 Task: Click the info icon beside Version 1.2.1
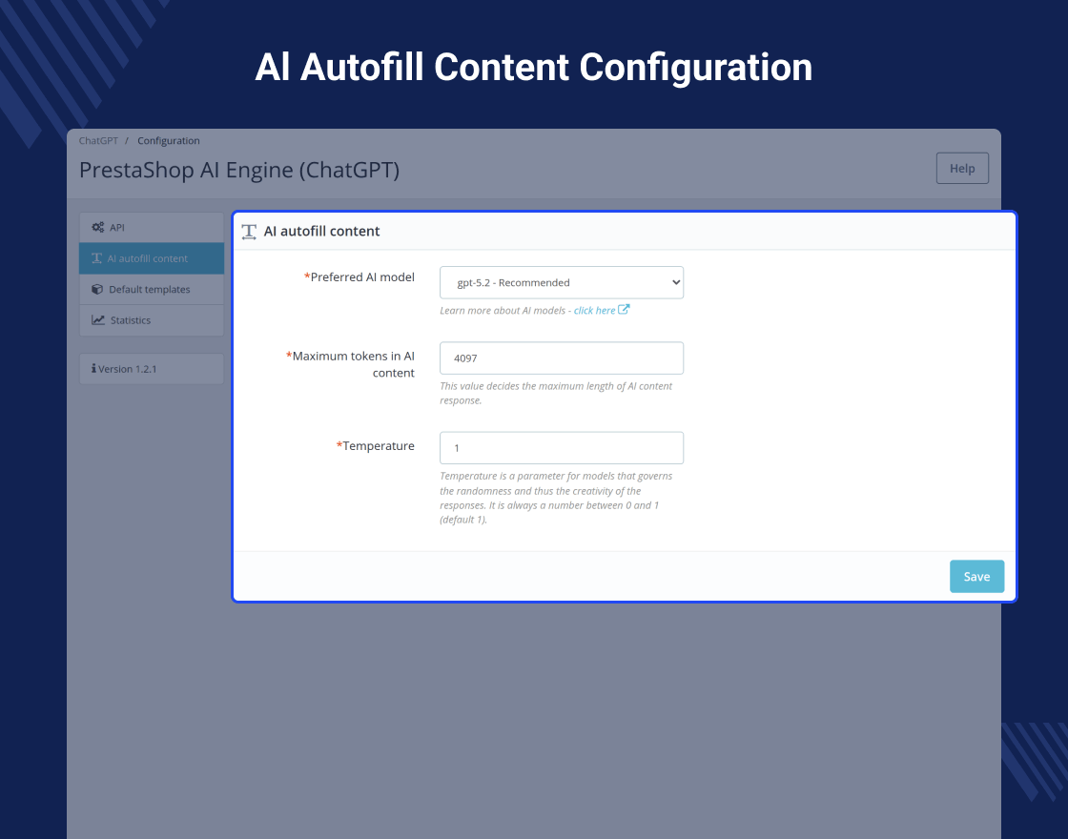pyautogui.click(x=94, y=368)
